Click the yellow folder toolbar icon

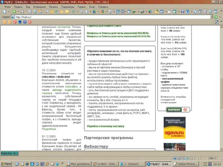point(62,12)
